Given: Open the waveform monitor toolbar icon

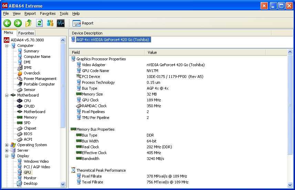Looking at the screenshot, I should (x=61, y=23).
